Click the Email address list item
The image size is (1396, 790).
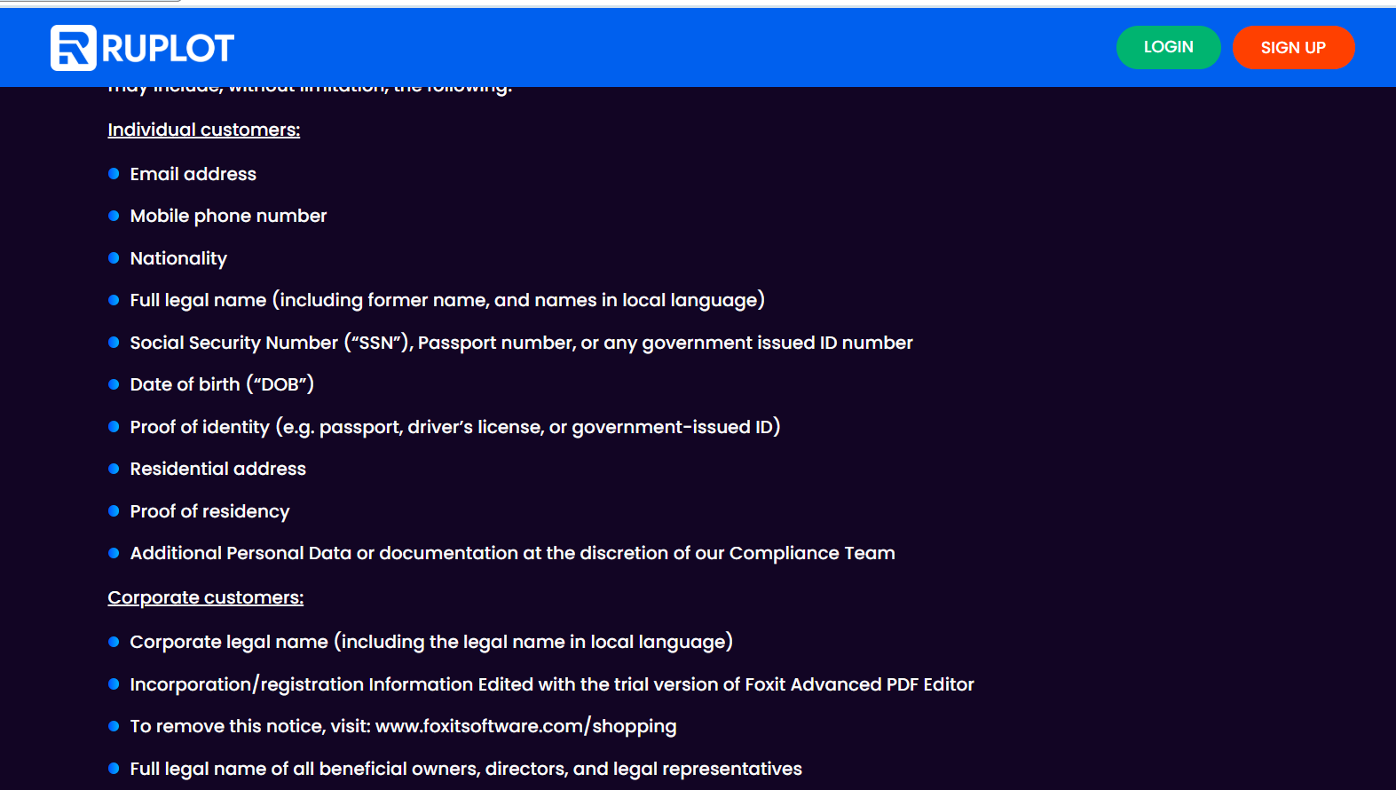193,174
